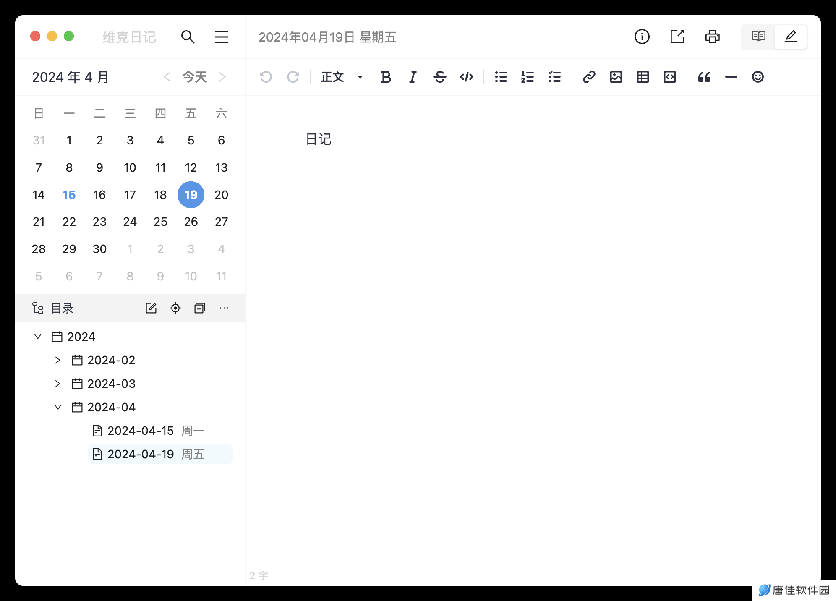Select the 2024-02 tree item label
Screen dimensions: 836x601
pos(111,360)
